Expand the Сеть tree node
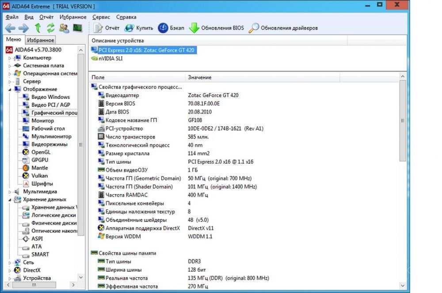Image resolution: width=442 pixels, height=293 pixels. tap(10, 263)
